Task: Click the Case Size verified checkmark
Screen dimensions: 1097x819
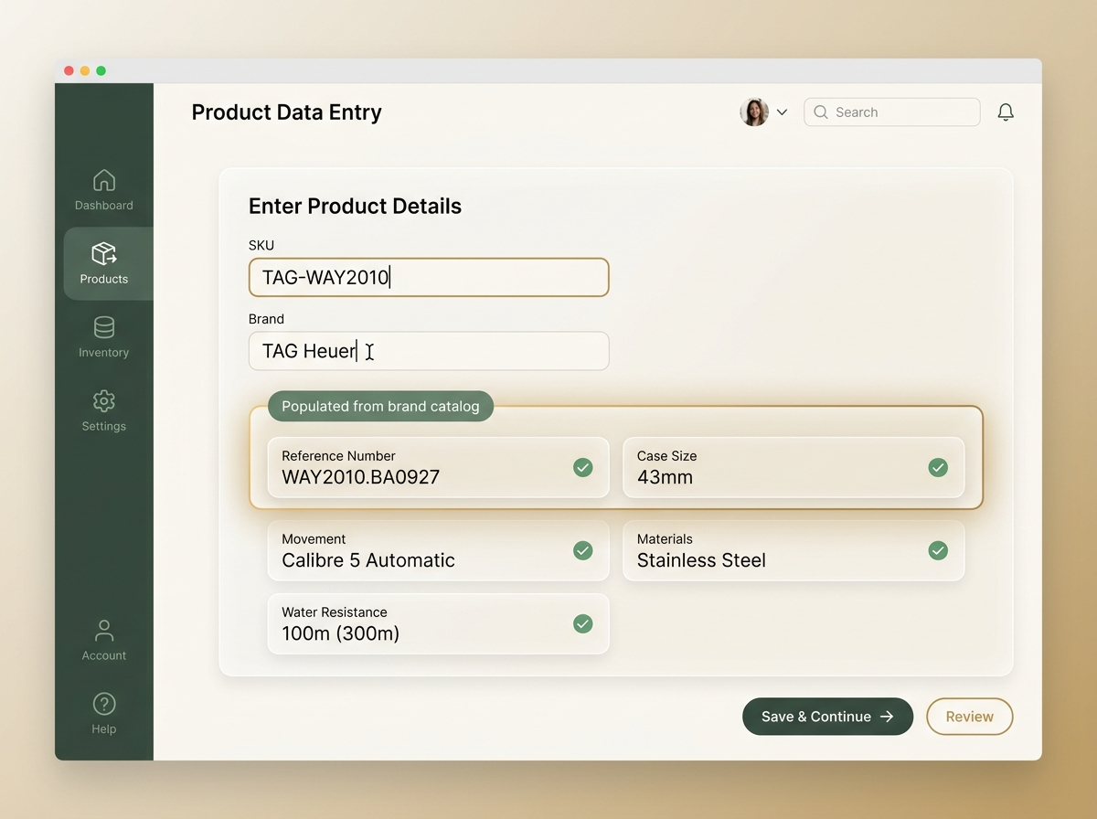Action: click(938, 467)
